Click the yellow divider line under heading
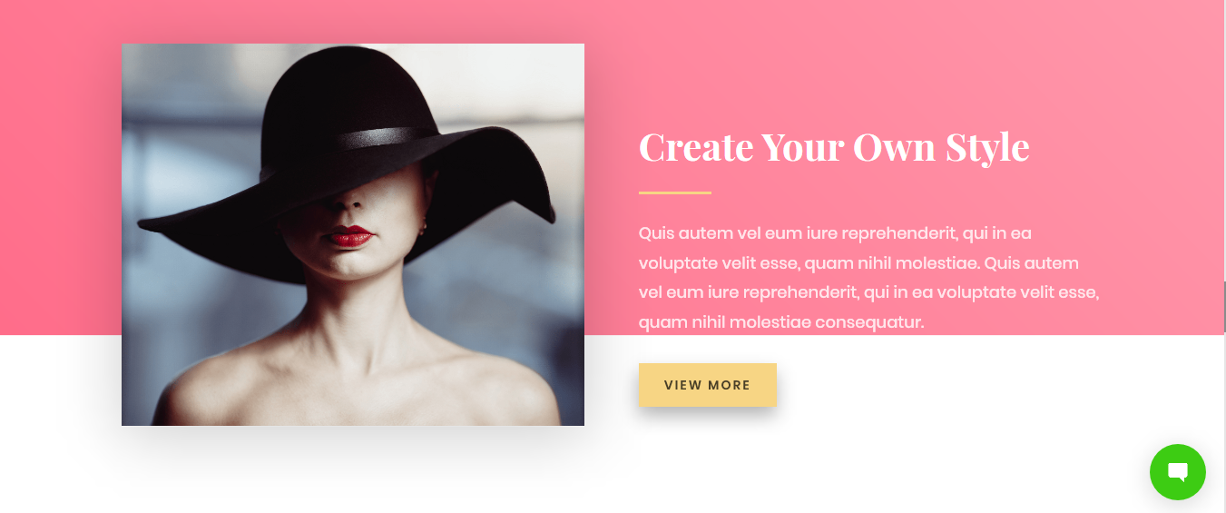Screen dimensions: 1226x513 coord(675,193)
